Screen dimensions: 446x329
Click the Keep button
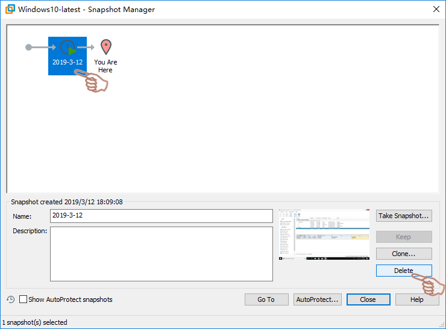tap(403, 237)
